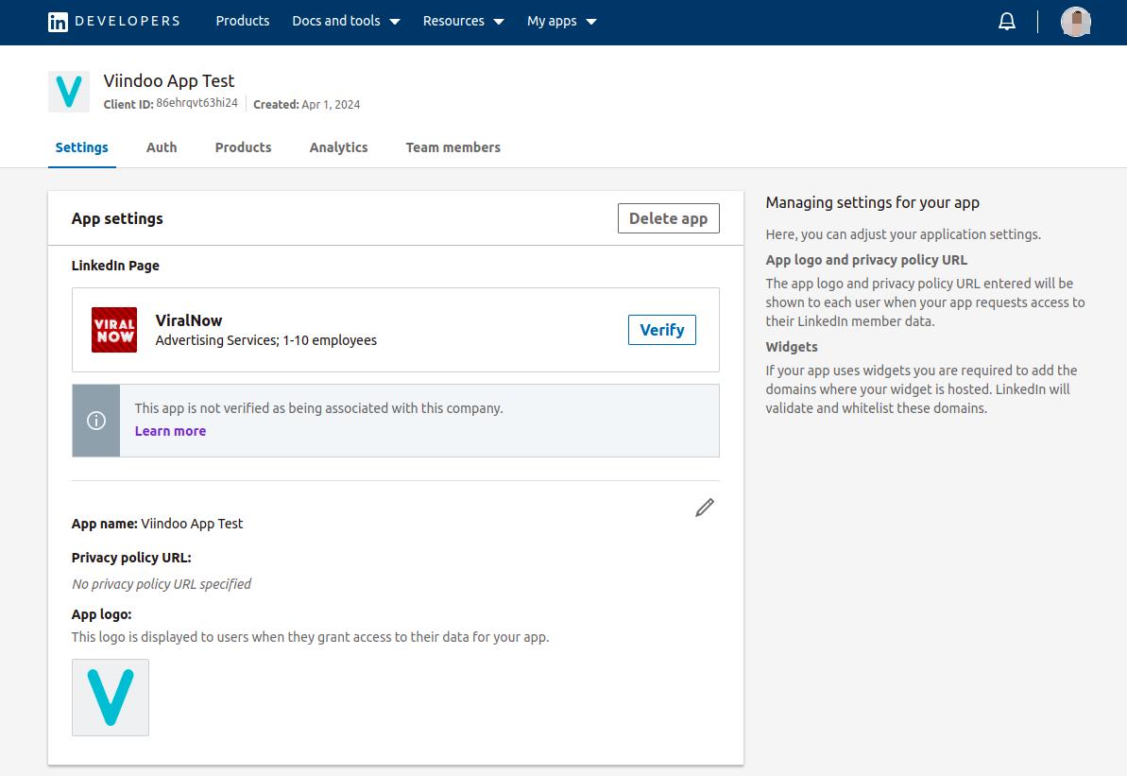Click the info icon in notice banner
This screenshot has height=776, width=1127.
point(96,421)
